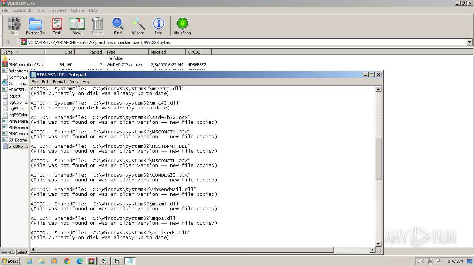Open the Find magnifier tool
474x266 pixels.
[x=118, y=26]
